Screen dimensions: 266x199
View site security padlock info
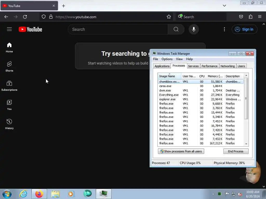coord(51,17)
